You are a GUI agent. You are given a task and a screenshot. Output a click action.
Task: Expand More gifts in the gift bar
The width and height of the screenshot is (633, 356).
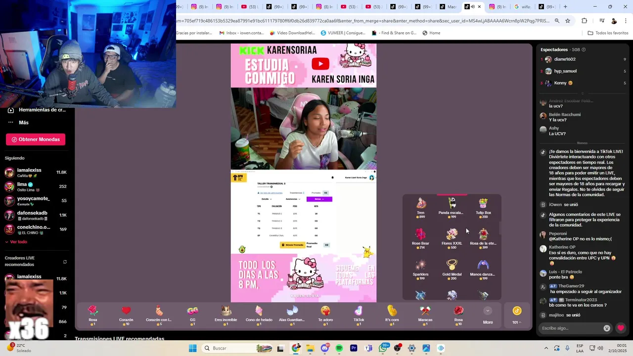488,315
